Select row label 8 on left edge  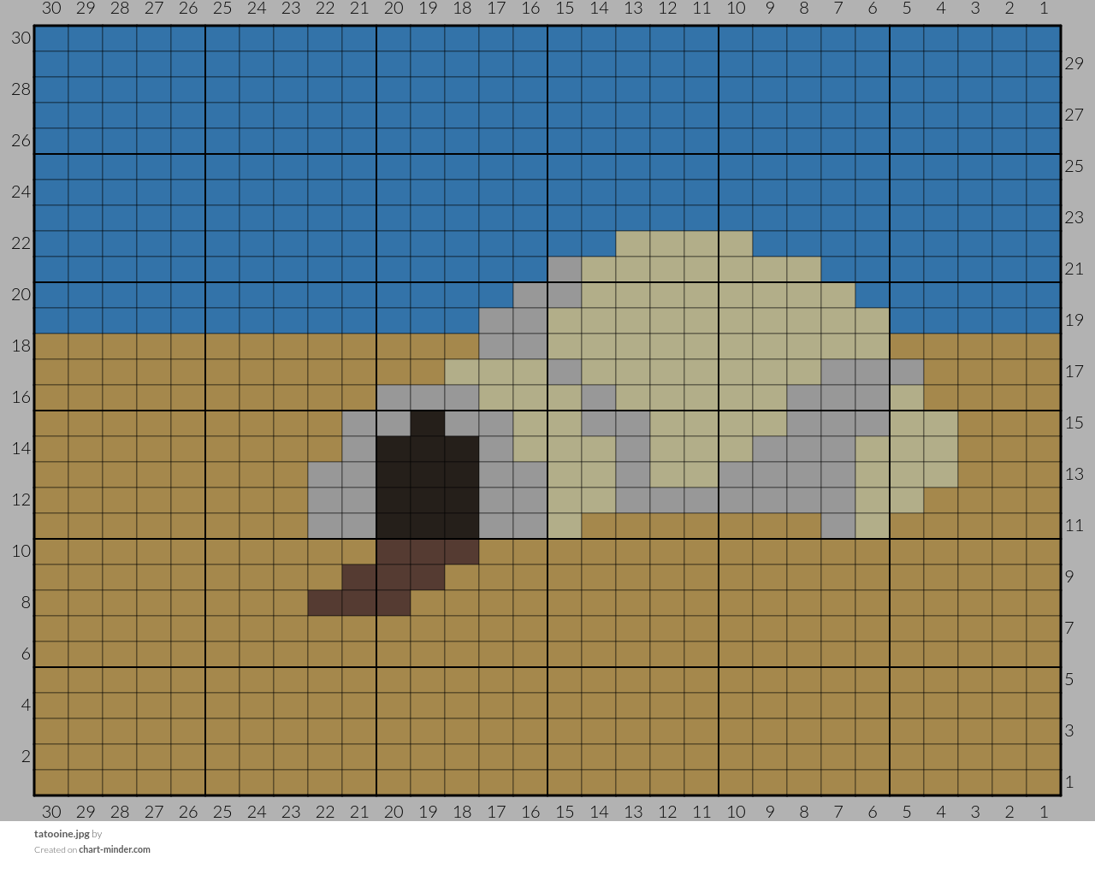coord(26,602)
